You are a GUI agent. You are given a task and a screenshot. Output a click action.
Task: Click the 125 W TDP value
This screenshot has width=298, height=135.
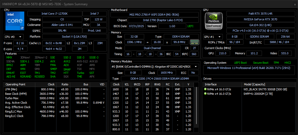(98, 19)
